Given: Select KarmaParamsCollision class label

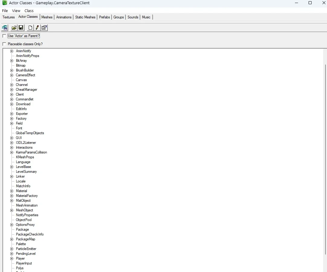Looking at the screenshot, I should (x=31, y=152).
